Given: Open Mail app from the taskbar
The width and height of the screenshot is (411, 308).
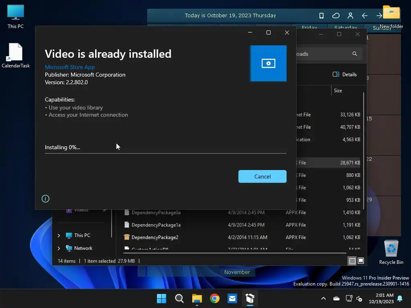Looking at the screenshot, I should click(232, 298).
